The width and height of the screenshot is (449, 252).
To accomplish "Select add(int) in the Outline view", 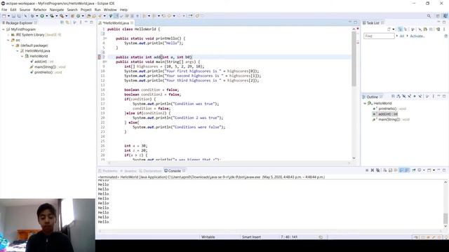I will 385,114.
